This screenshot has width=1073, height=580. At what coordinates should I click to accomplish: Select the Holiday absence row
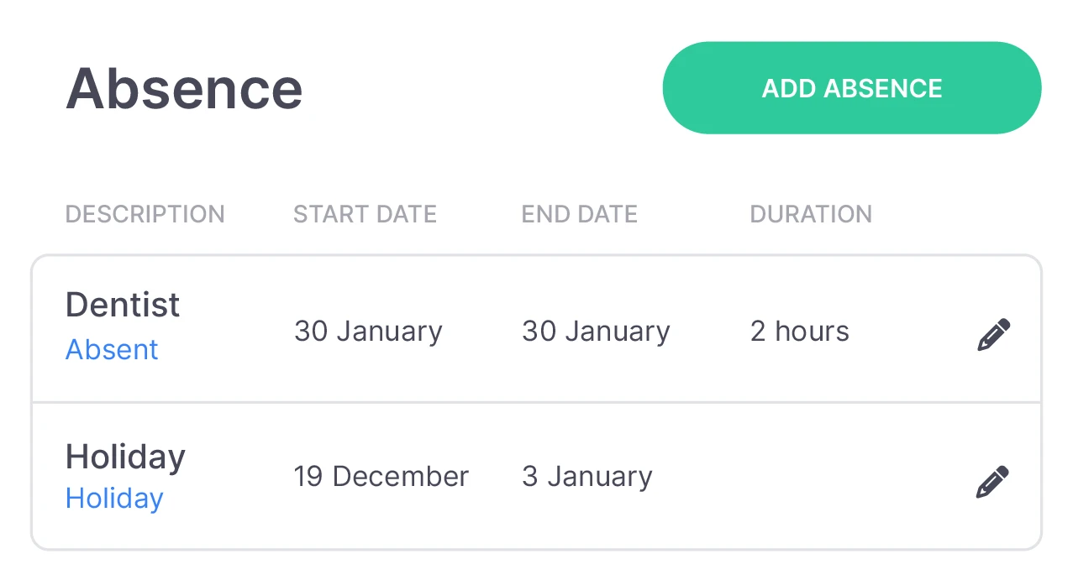504,476
